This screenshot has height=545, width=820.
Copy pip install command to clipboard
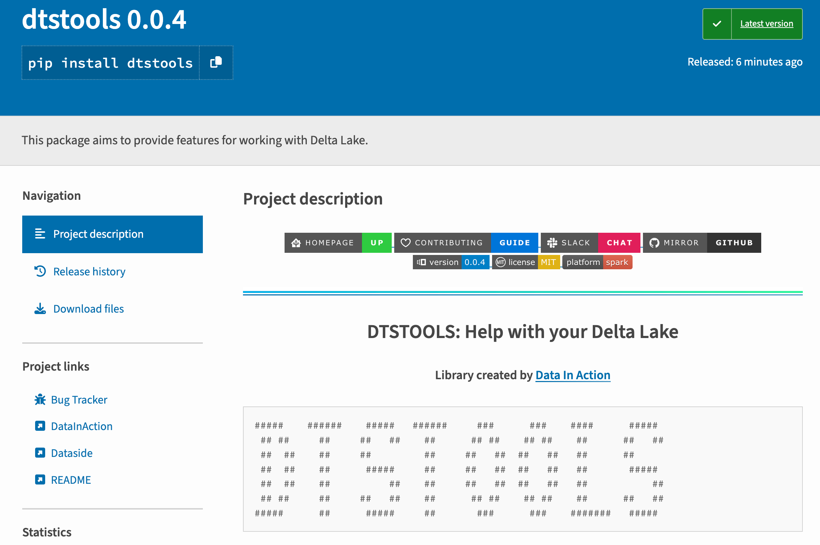coord(216,63)
